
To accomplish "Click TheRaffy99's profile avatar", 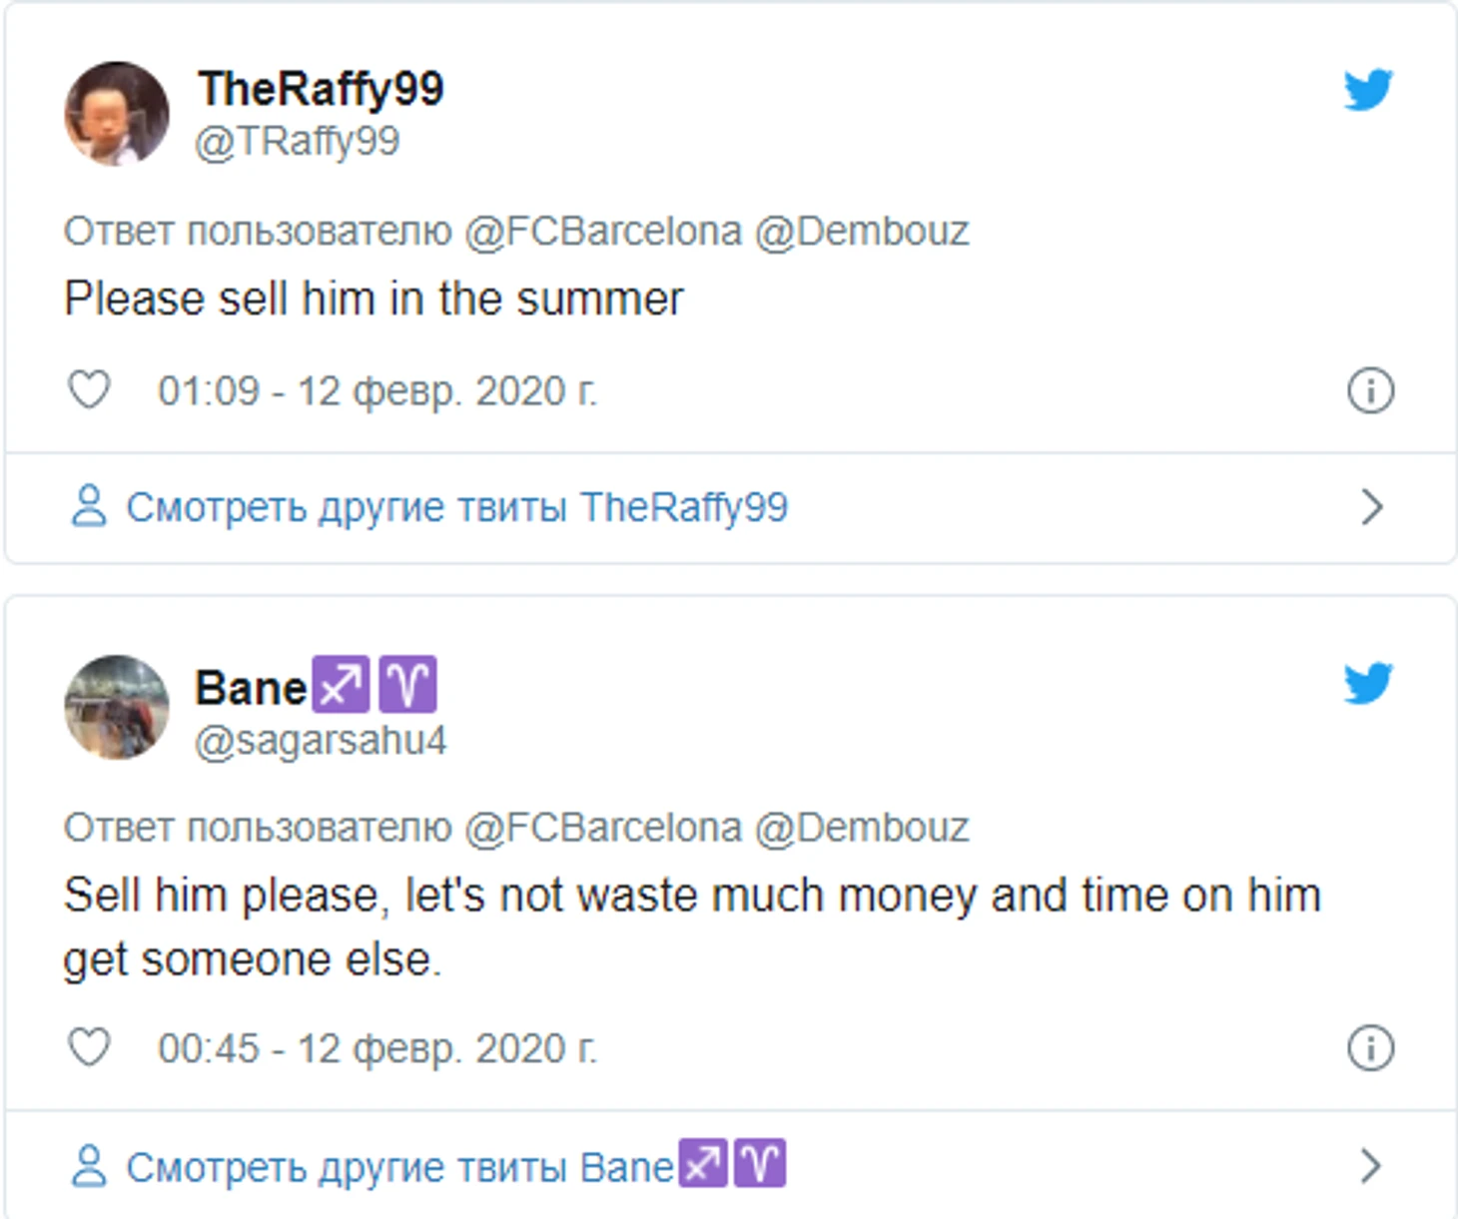I will pos(117,114).
